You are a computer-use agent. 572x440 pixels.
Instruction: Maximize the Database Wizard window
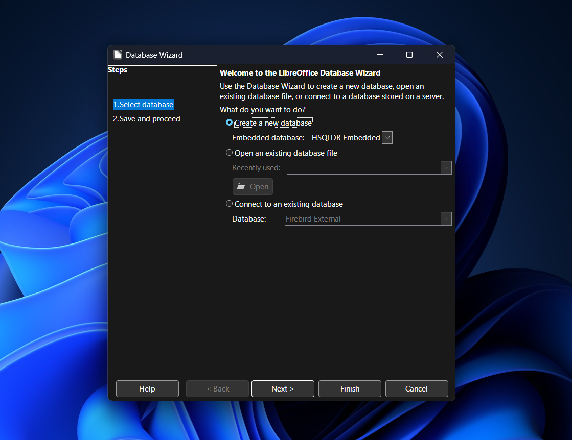coord(409,55)
